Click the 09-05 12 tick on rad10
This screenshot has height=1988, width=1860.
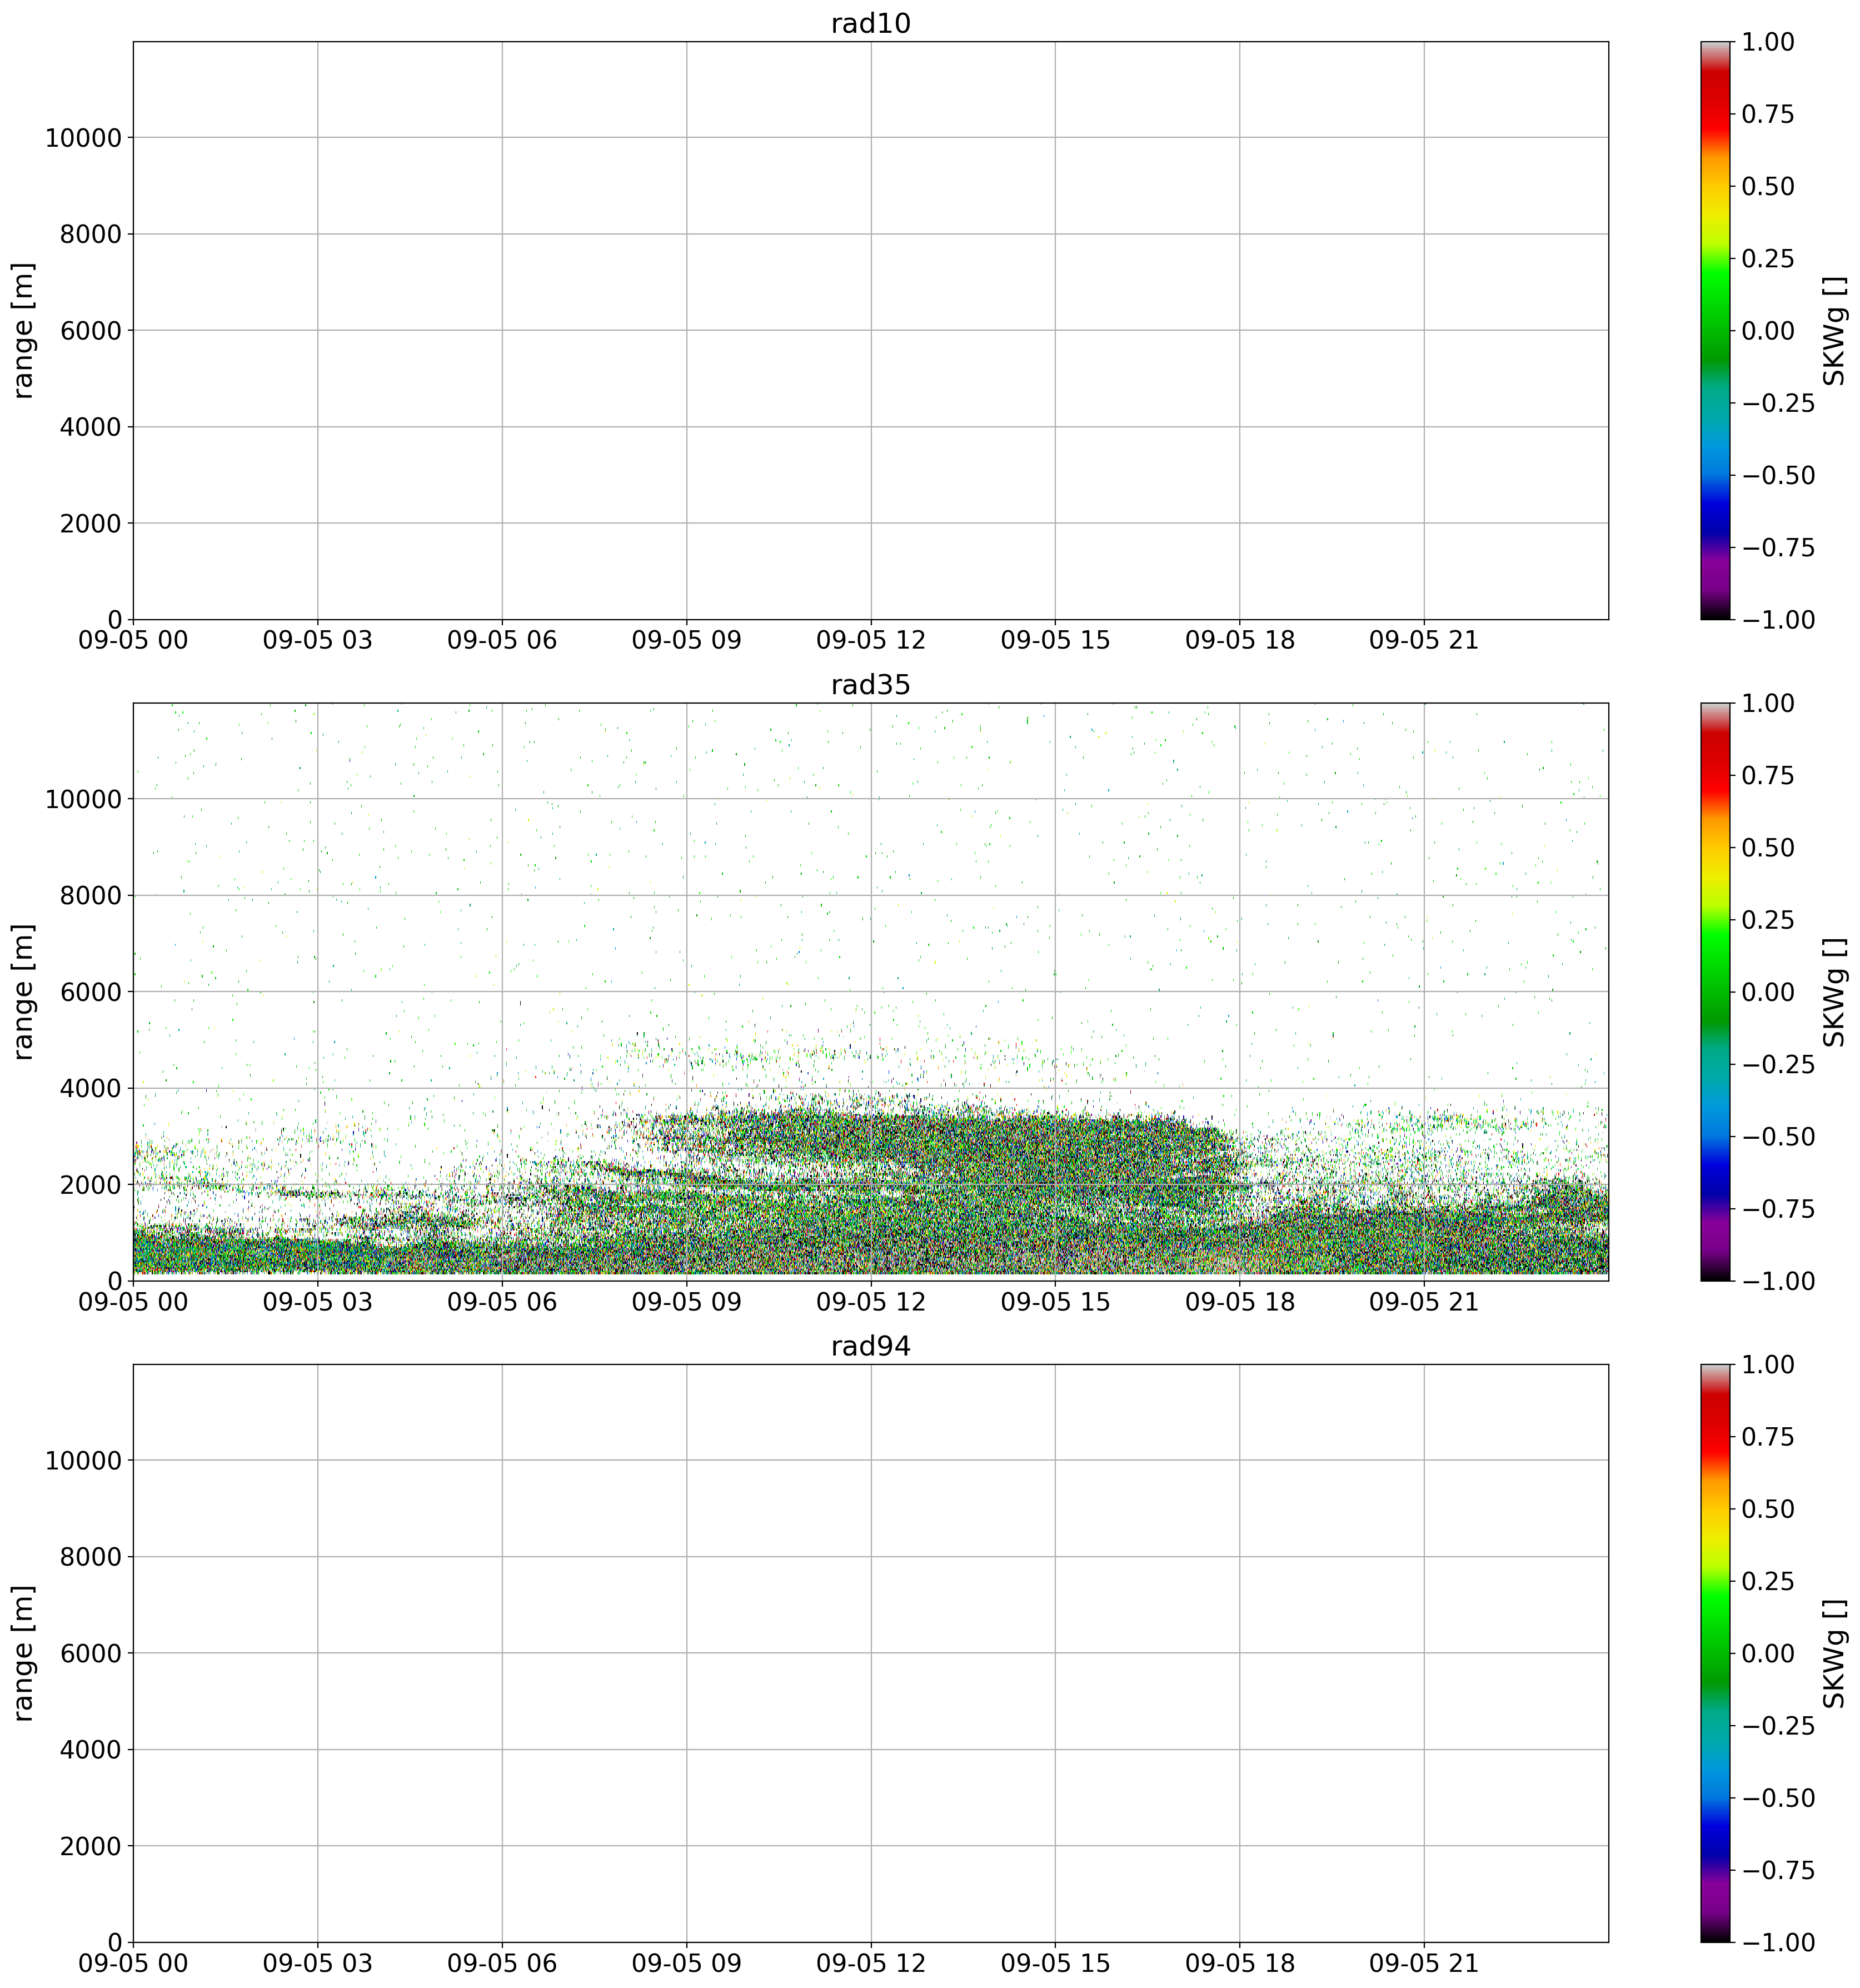pos(870,640)
